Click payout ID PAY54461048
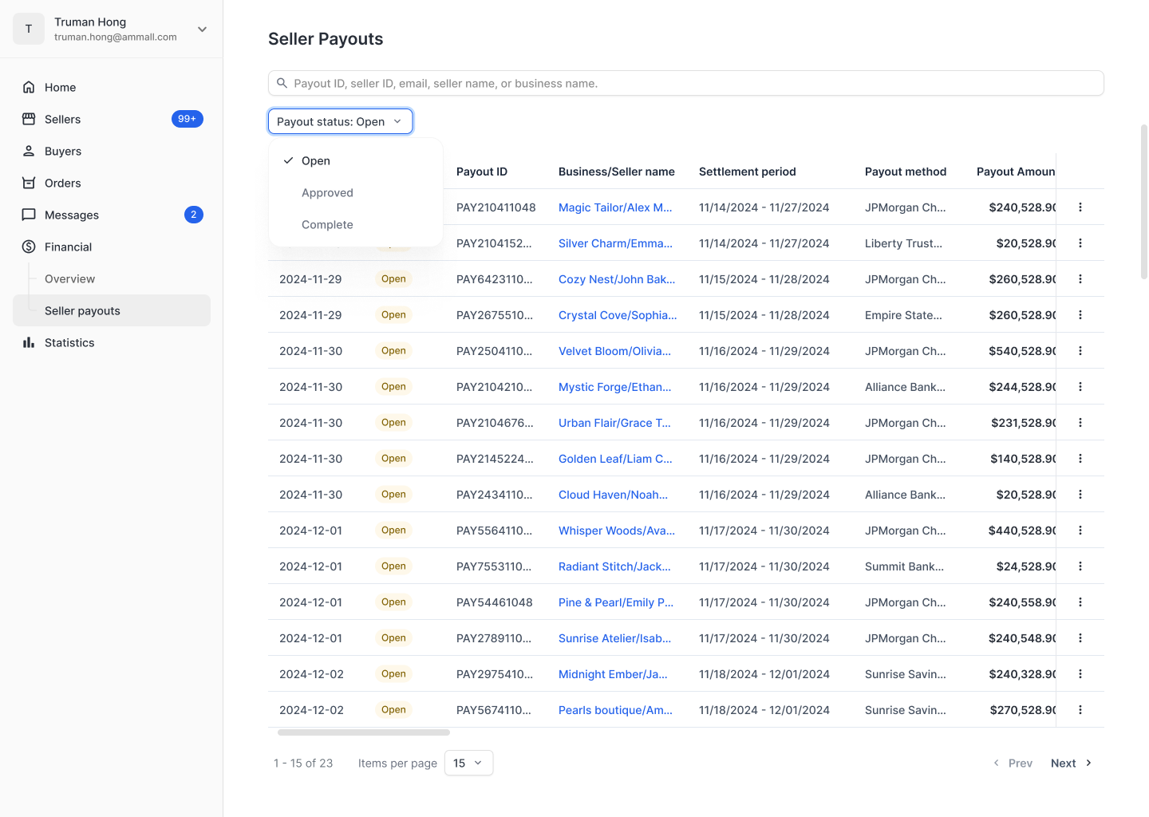Image resolution: width=1149 pixels, height=817 pixels. pyautogui.click(x=495, y=602)
